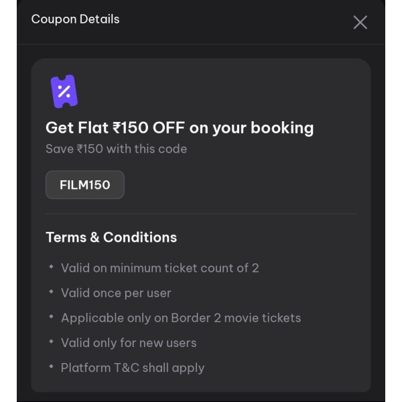The height and width of the screenshot is (402, 402).
Task: Click the dark backdrop outside the coupon dialog
Action: (x=8, y=201)
